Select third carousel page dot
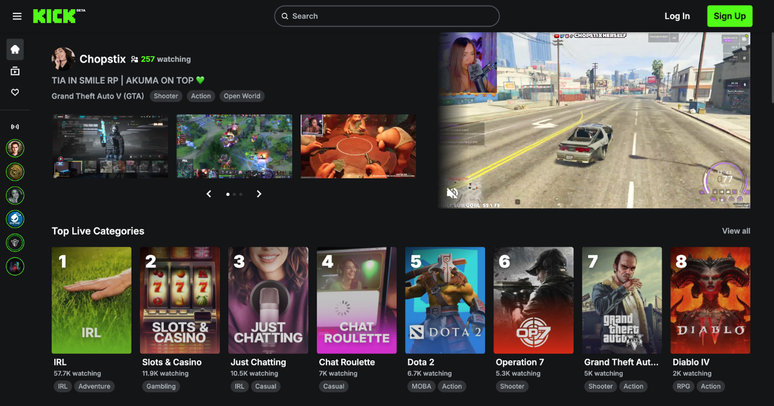Viewport: 774px width, 406px height. click(241, 194)
